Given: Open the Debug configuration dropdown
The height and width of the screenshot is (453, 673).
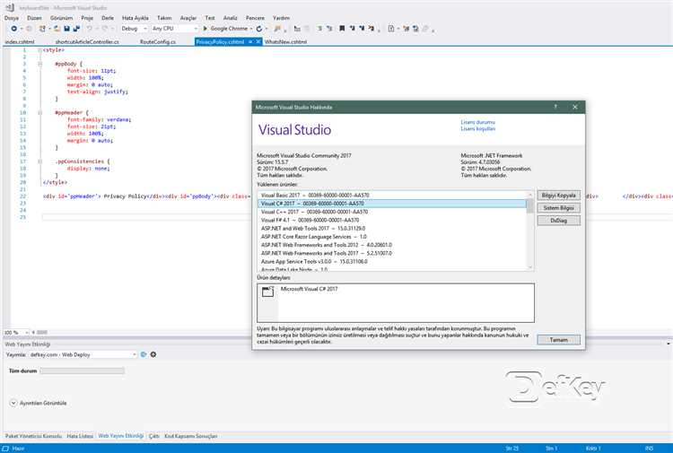Looking at the screenshot, I should 135,29.
